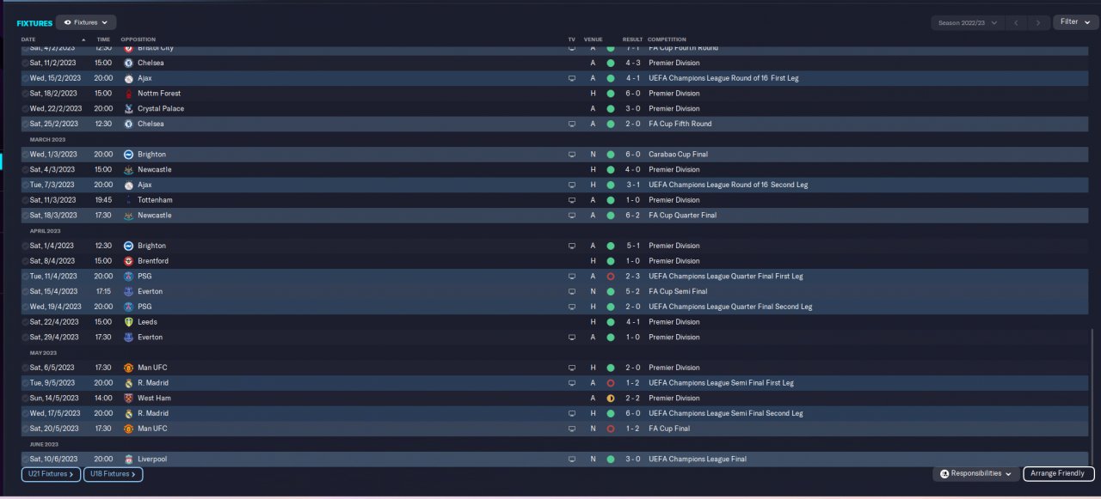Open the Fixtures view dropdown
This screenshot has width=1101, height=499.
pyautogui.click(x=86, y=22)
